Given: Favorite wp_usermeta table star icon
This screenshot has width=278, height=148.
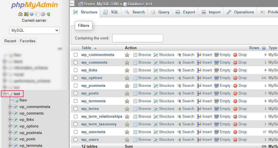Looking at the screenshot, I should coord(127,132).
